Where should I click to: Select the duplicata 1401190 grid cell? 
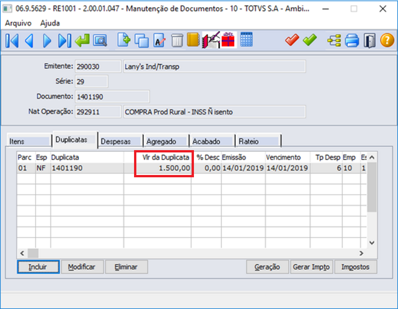click(x=88, y=168)
